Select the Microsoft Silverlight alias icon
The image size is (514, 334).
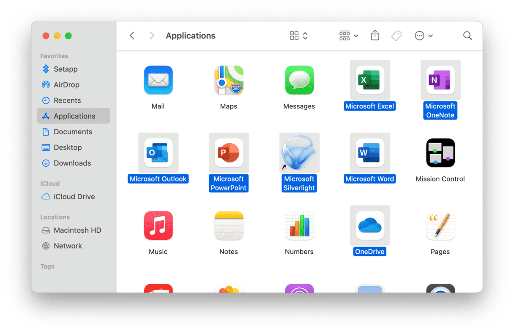299,153
